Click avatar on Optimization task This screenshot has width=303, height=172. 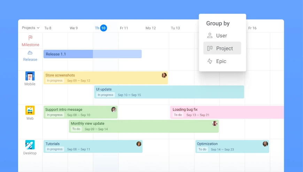pyautogui.click(x=265, y=144)
